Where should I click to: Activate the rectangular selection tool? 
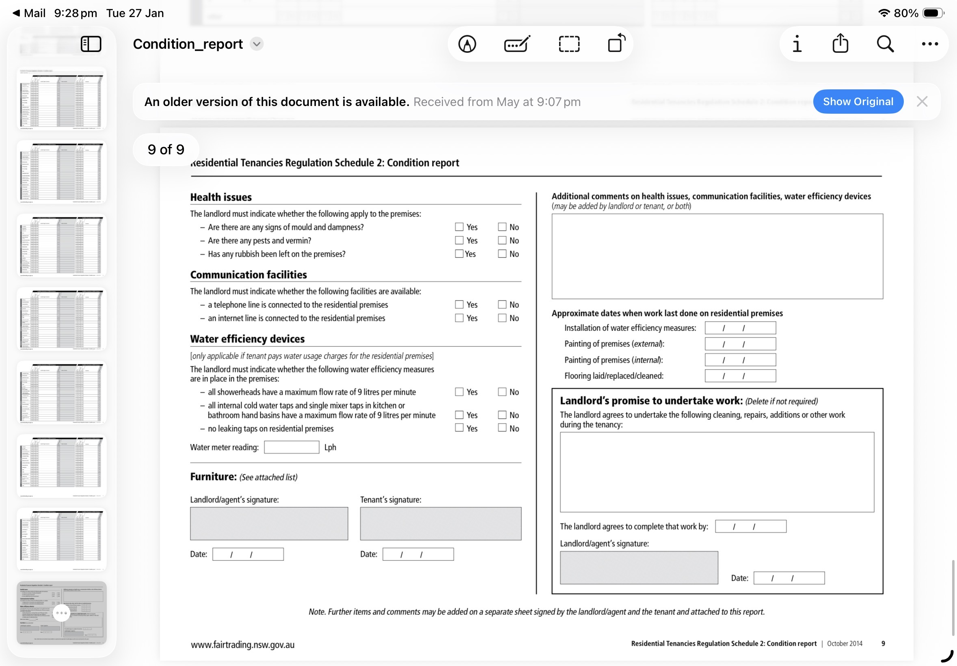(x=568, y=44)
